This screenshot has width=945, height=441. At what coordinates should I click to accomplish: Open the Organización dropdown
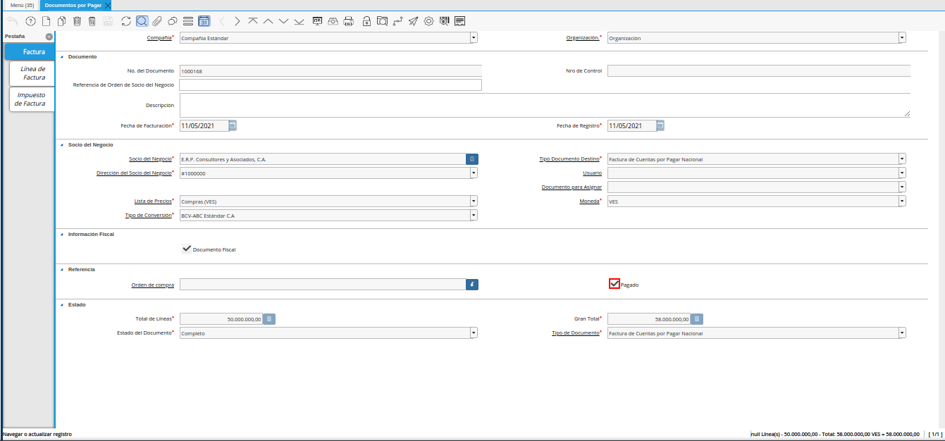tap(902, 38)
